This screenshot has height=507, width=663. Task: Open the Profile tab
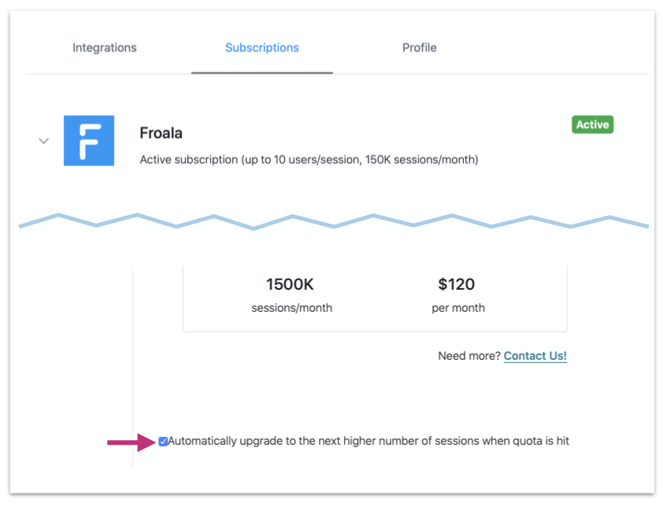[x=419, y=48]
